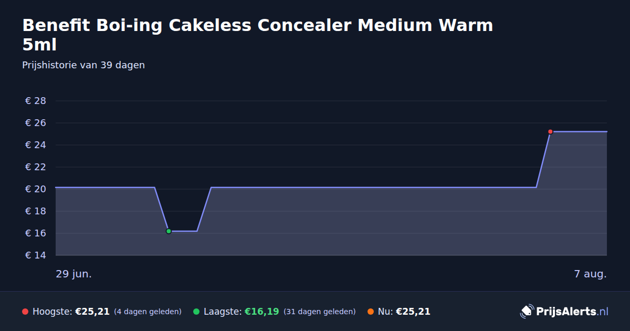
Task: Click the € 26 y-axis label
Action: click(x=36, y=123)
